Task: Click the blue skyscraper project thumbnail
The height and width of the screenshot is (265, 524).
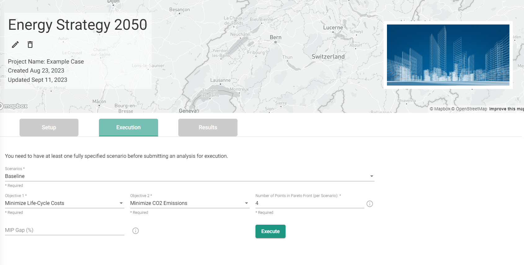Action: [x=448, y=55]
